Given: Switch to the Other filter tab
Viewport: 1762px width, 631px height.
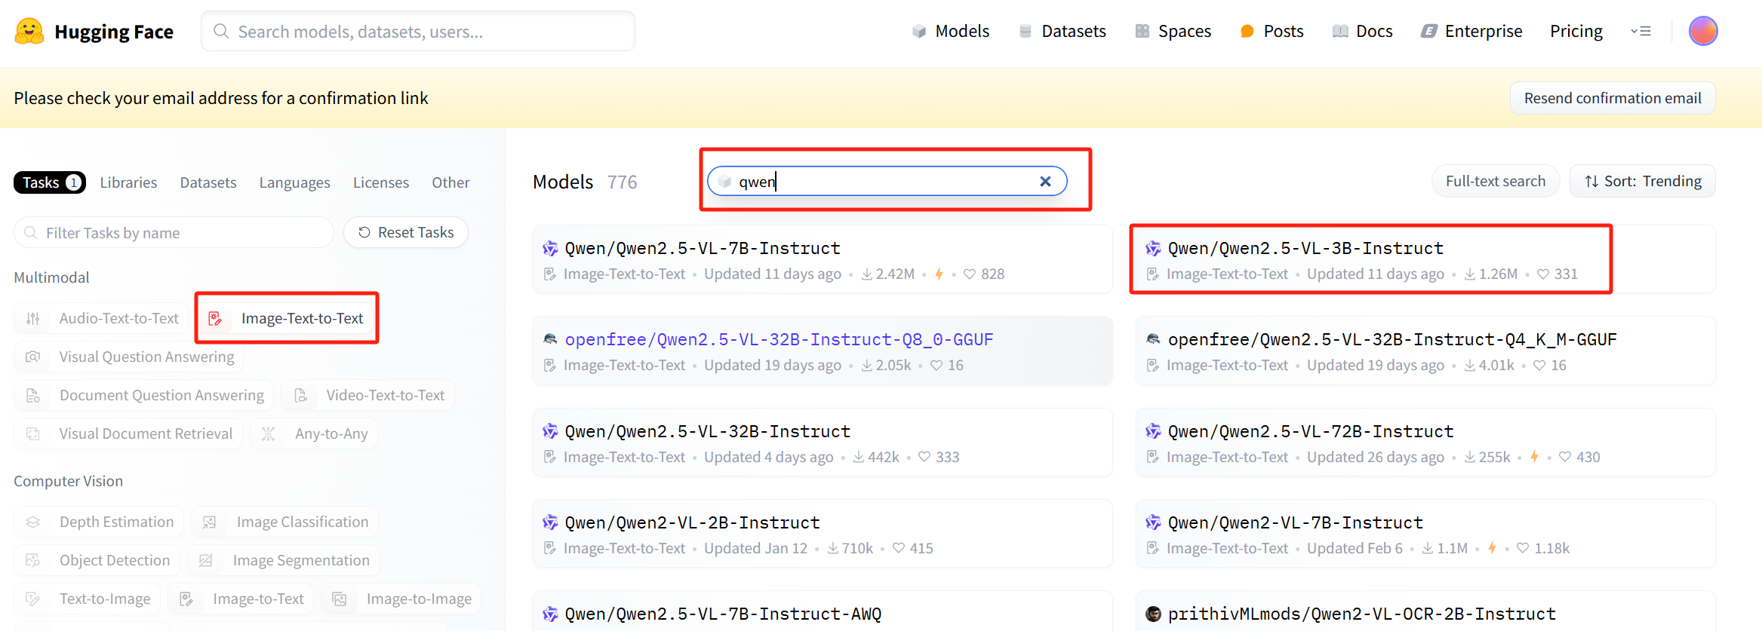Looking at the screenshot, I should click(x=450, y=182).
